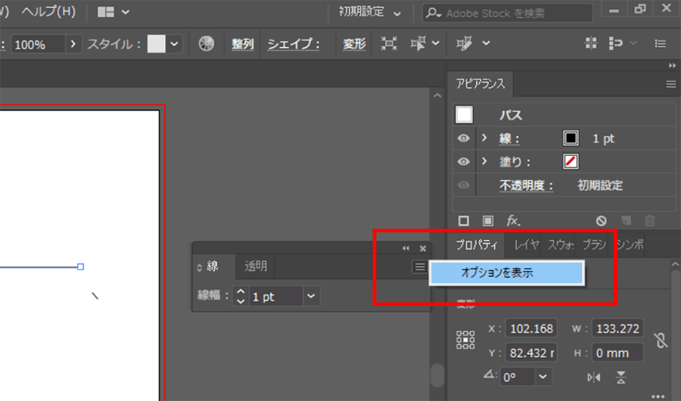Expand the opacity slider arrow next to 100%
681x401 pixels.
pyautogui.click(x=73, y=44)
